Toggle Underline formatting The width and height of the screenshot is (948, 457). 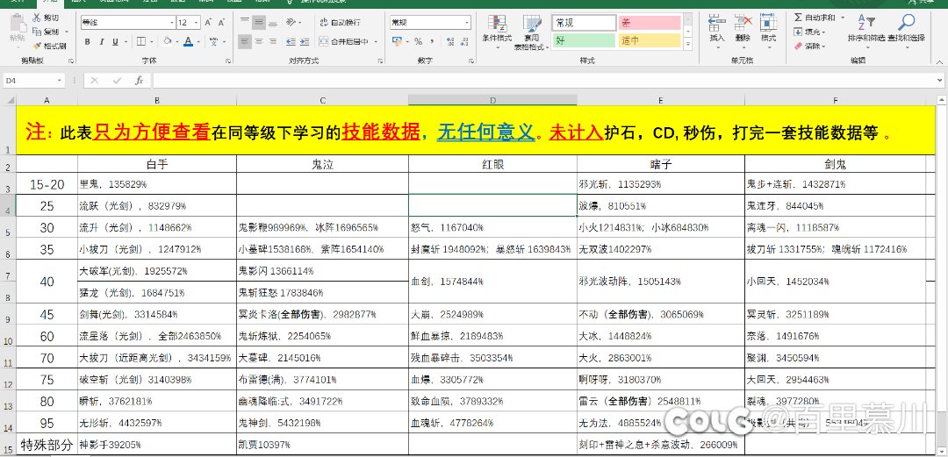point(114,42)
